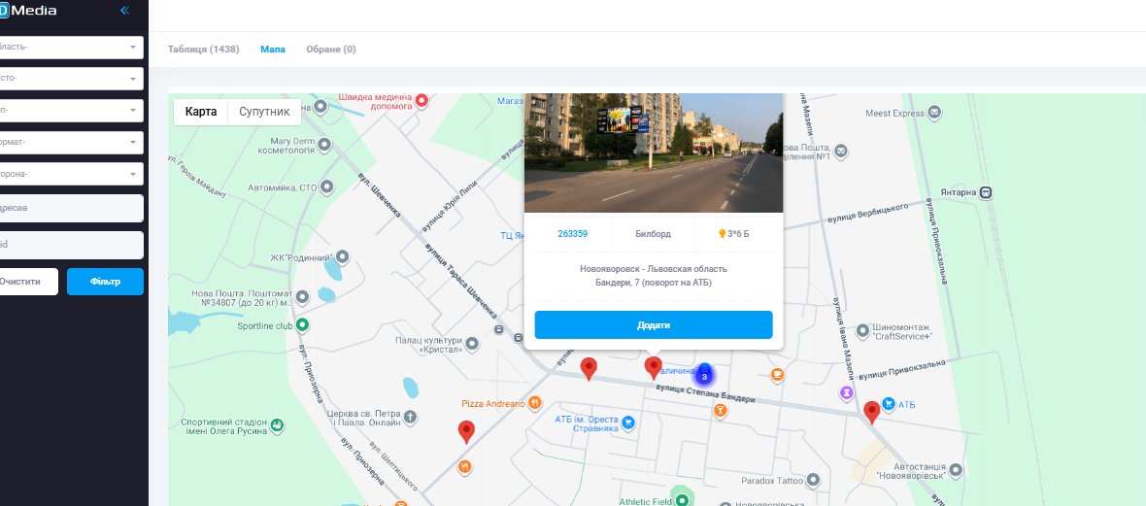Click вулиця Привокзальна label near Шиномонтаж
Viewport: 1146px width, 506px height.
(902, 368)
